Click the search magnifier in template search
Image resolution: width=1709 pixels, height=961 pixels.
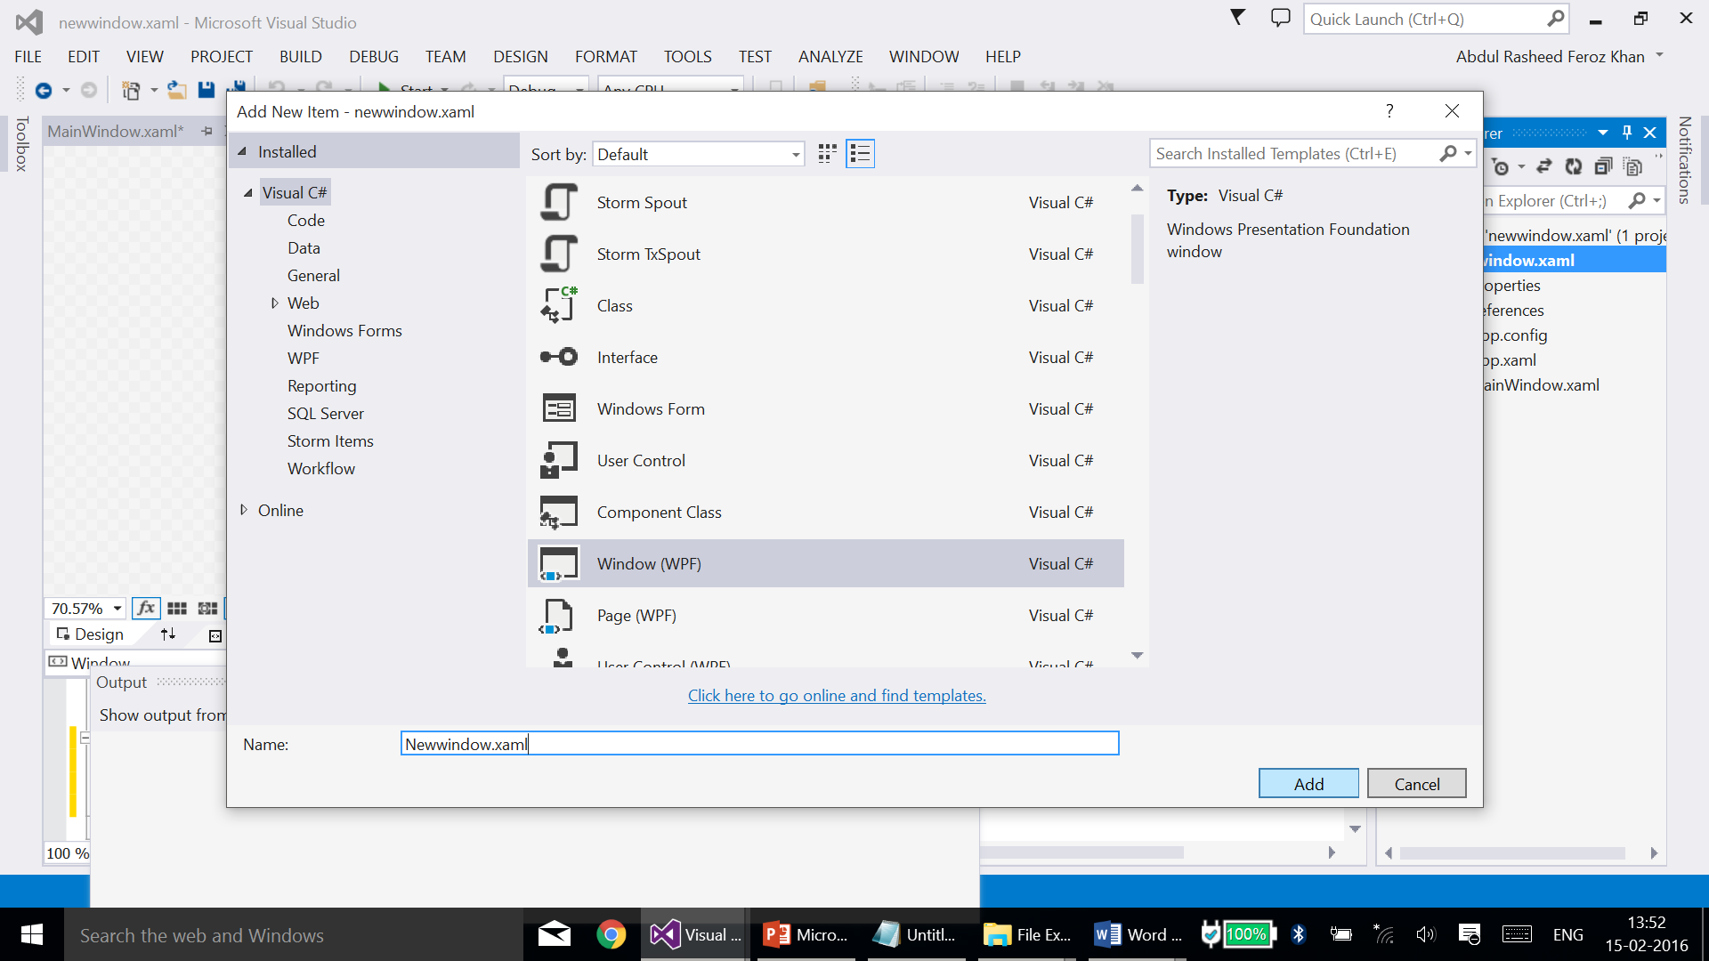point(1448,154)
